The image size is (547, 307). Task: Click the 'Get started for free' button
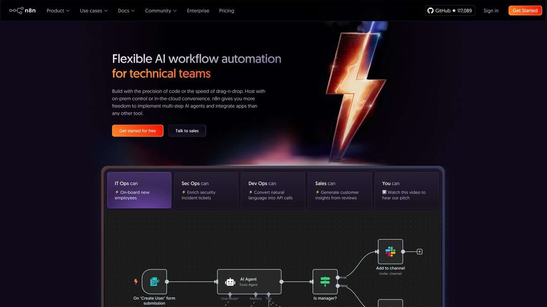[138, 131]
